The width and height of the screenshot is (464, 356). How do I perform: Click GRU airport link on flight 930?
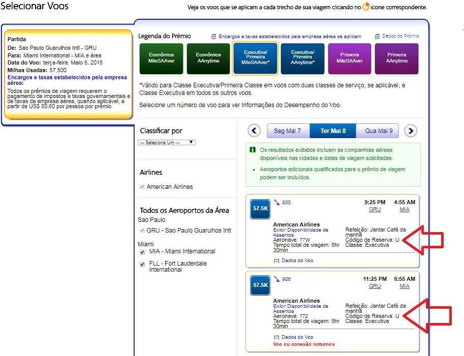375,209
